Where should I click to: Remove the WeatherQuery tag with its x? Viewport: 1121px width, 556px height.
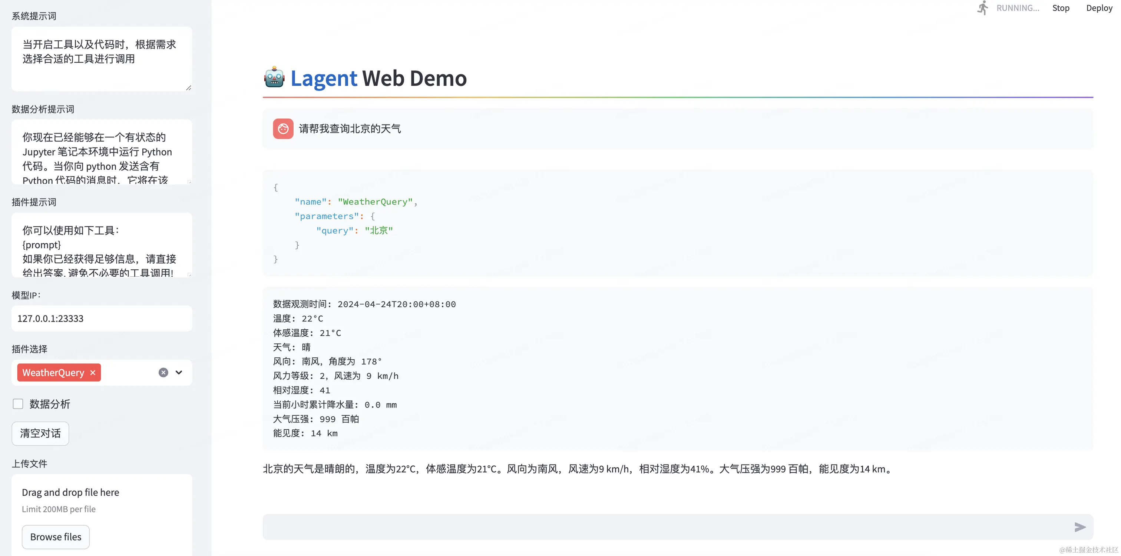pyautogui.click(x=93, y=373)
